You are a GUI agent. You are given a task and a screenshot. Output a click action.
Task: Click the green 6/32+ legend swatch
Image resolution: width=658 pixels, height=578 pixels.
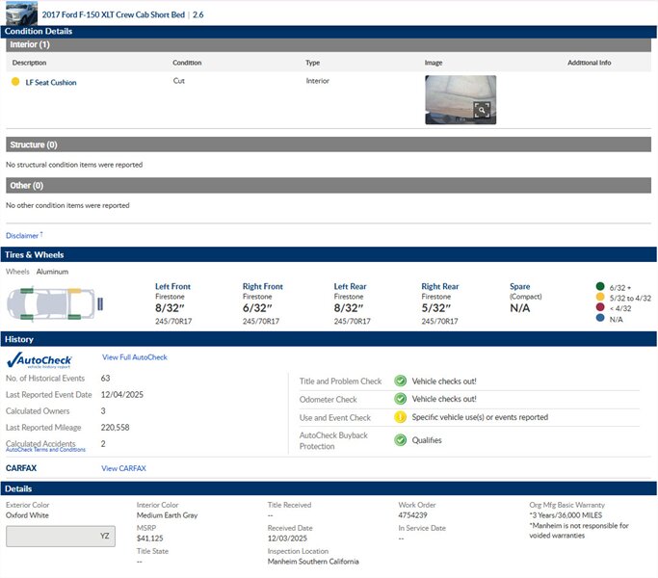pos(600,286)
